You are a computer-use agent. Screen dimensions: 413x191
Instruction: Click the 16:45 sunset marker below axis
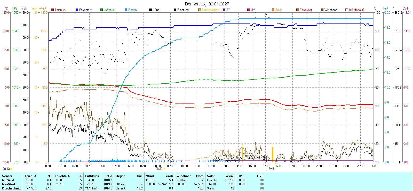point(270,169)
